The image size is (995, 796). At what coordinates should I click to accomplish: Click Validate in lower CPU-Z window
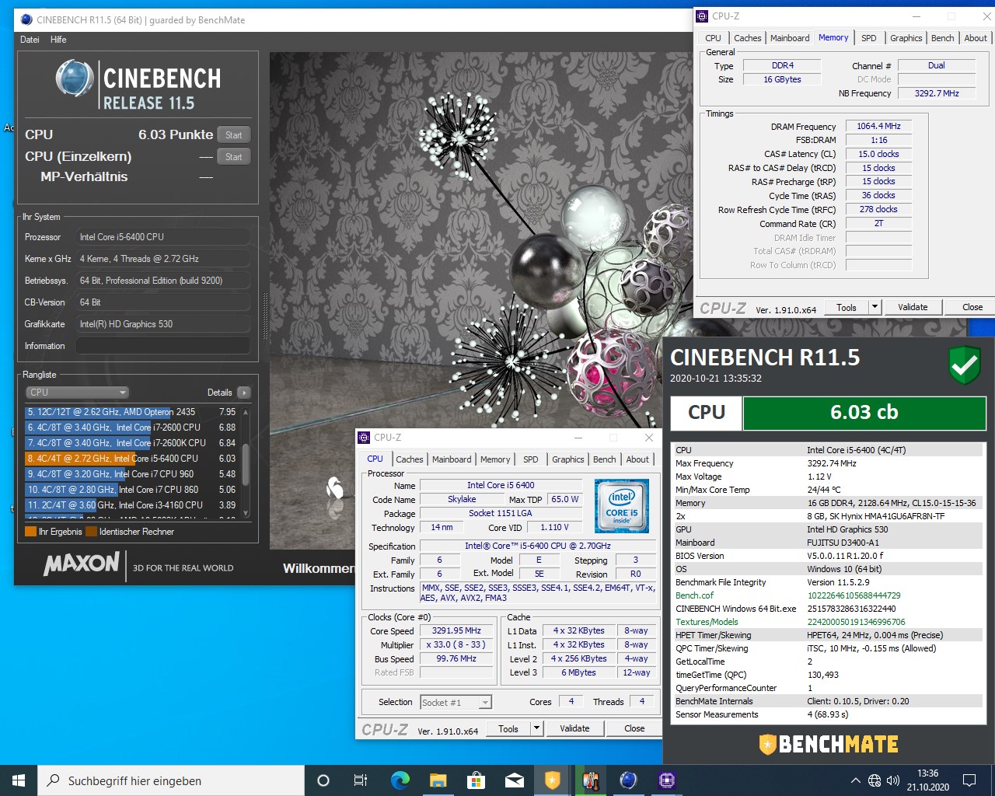[574, 728]
